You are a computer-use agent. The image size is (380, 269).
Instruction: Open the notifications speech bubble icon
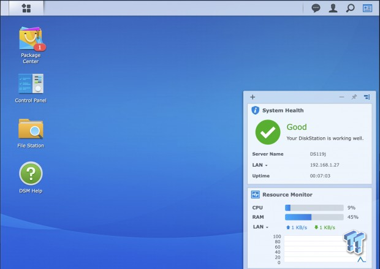click(x=316, y=8)
